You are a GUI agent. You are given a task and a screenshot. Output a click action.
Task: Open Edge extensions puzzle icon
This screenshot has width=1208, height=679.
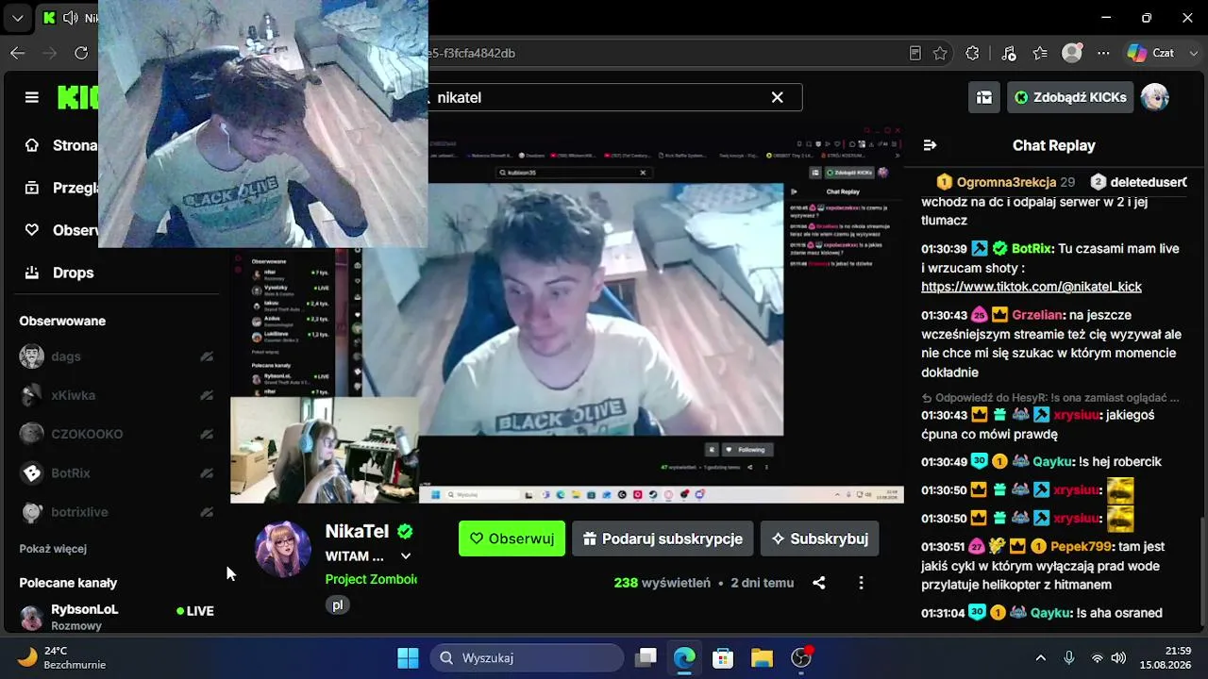coord(973,53)
